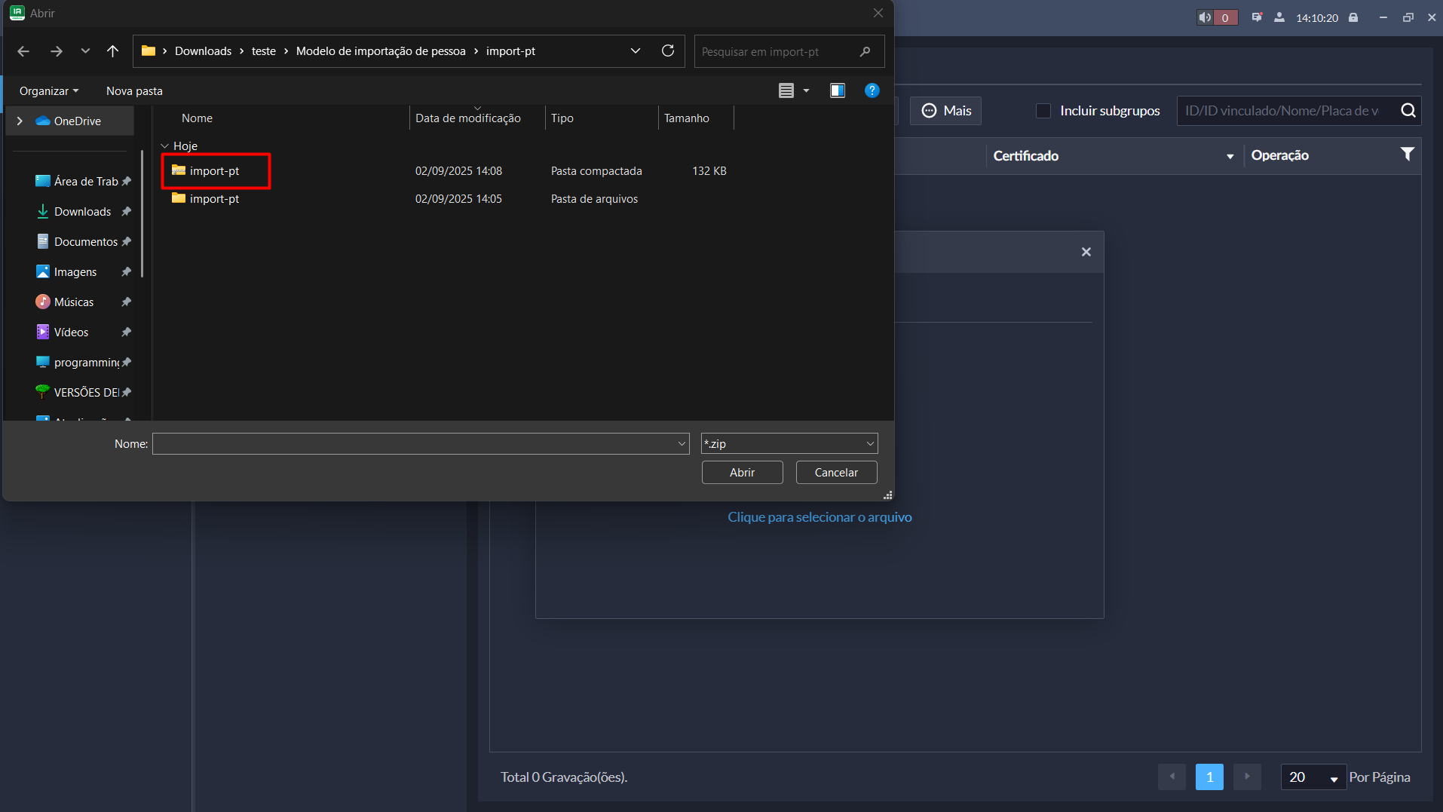Click the search magnifier in ID search box
Viewport: 1443px width, 812px height.
pos(1408,111)
